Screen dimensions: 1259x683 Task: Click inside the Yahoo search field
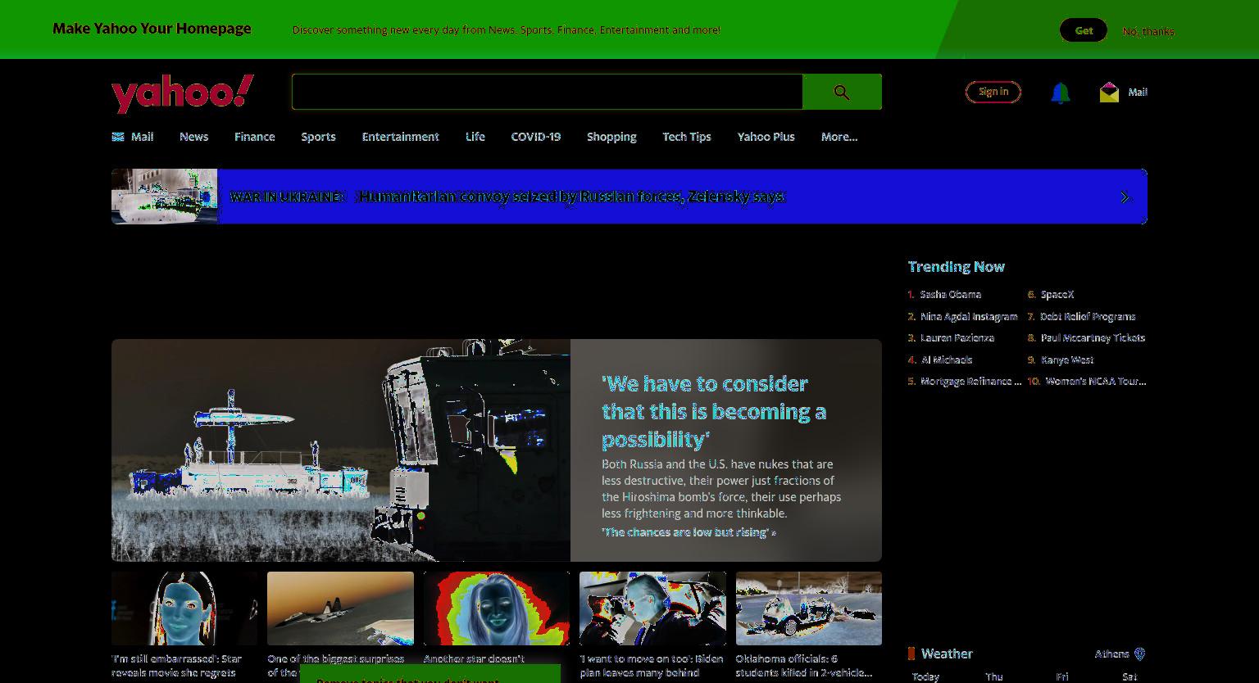547,92
